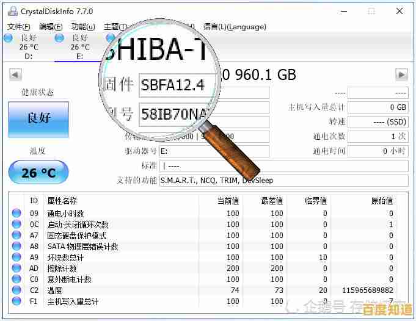
Task: Click the status orb for F1 主机写入里总计
Action: click(16, 301)
